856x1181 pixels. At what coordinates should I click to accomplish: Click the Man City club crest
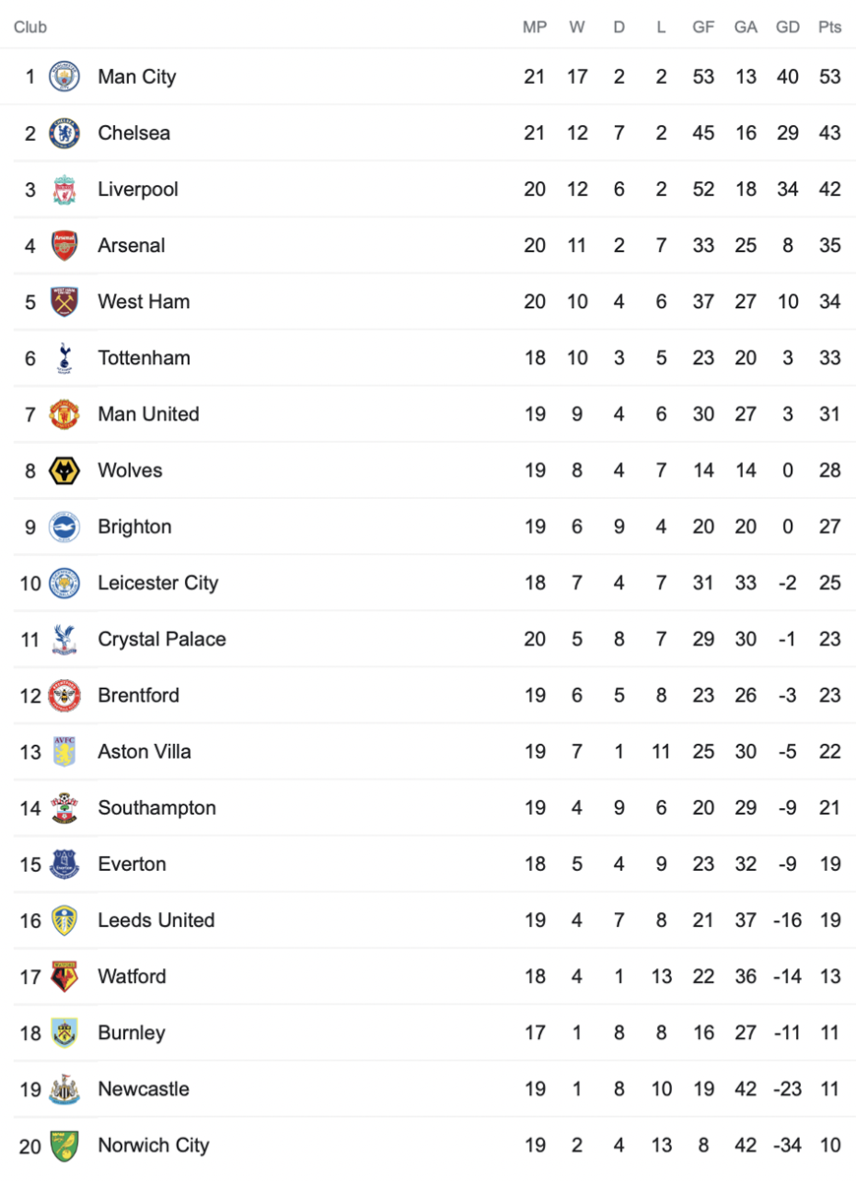point(64,77)
